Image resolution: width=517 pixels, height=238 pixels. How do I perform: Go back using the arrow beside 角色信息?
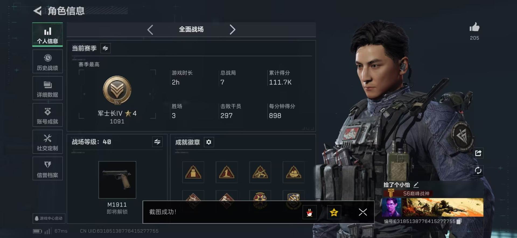37,11
